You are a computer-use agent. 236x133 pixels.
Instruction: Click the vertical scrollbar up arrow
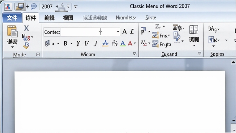coord(233,62)
